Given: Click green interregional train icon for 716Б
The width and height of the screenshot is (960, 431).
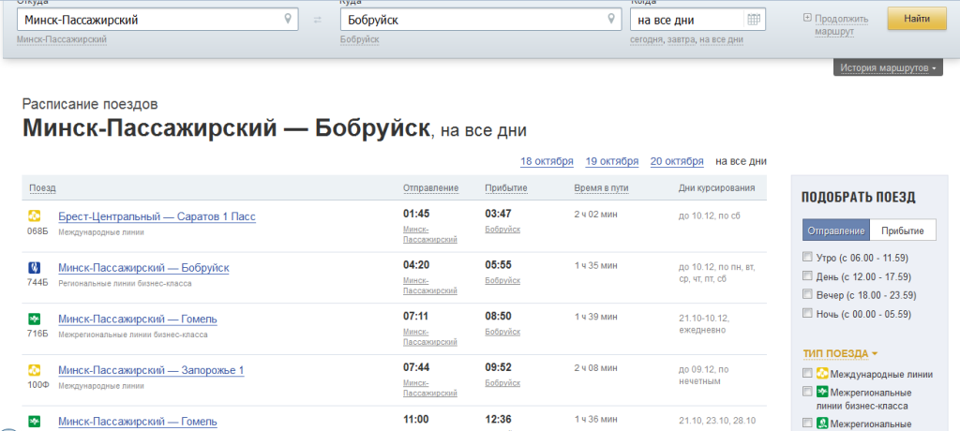Looking at the screenshot, I should (35, 319).
